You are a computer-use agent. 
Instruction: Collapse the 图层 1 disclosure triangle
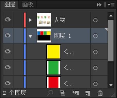tap(30, 36)
